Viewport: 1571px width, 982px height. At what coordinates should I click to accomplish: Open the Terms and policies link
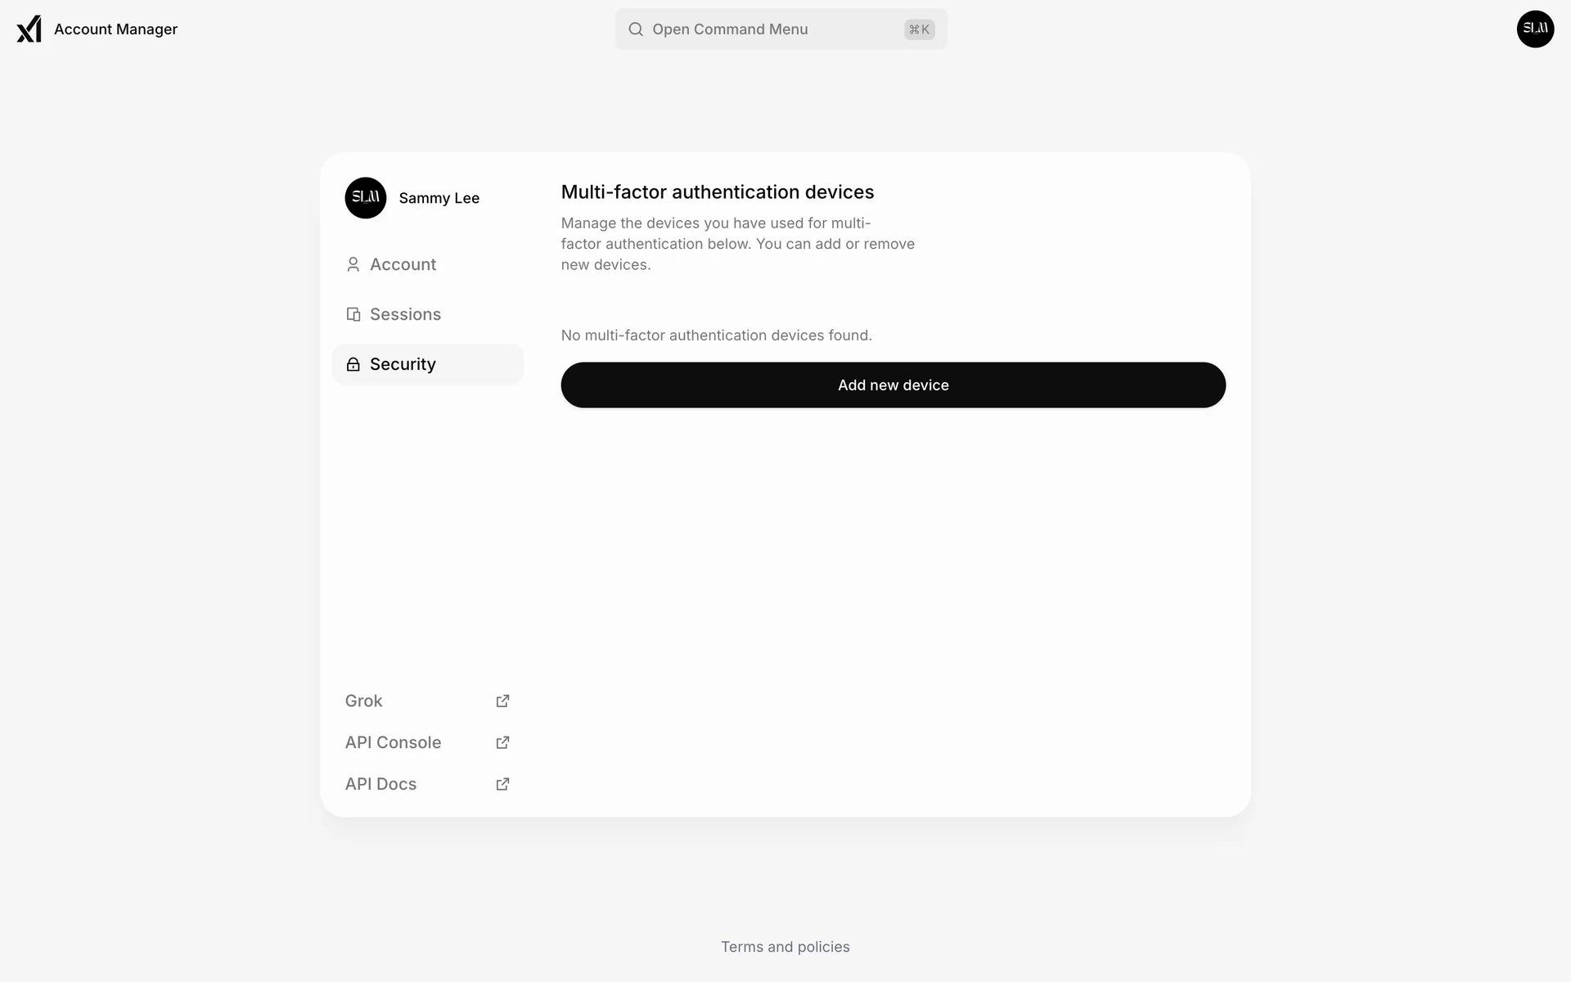click(785, 947)
